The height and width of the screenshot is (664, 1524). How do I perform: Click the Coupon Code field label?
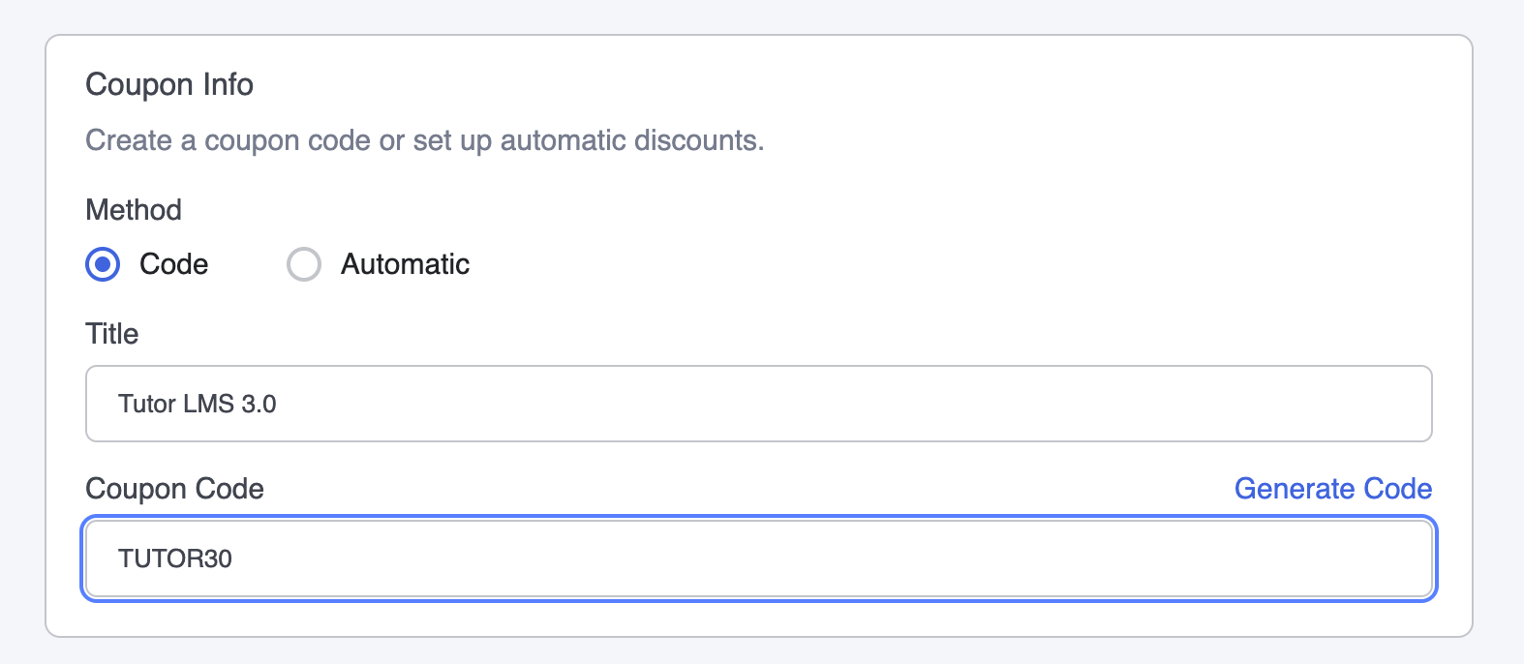point(175,489)
